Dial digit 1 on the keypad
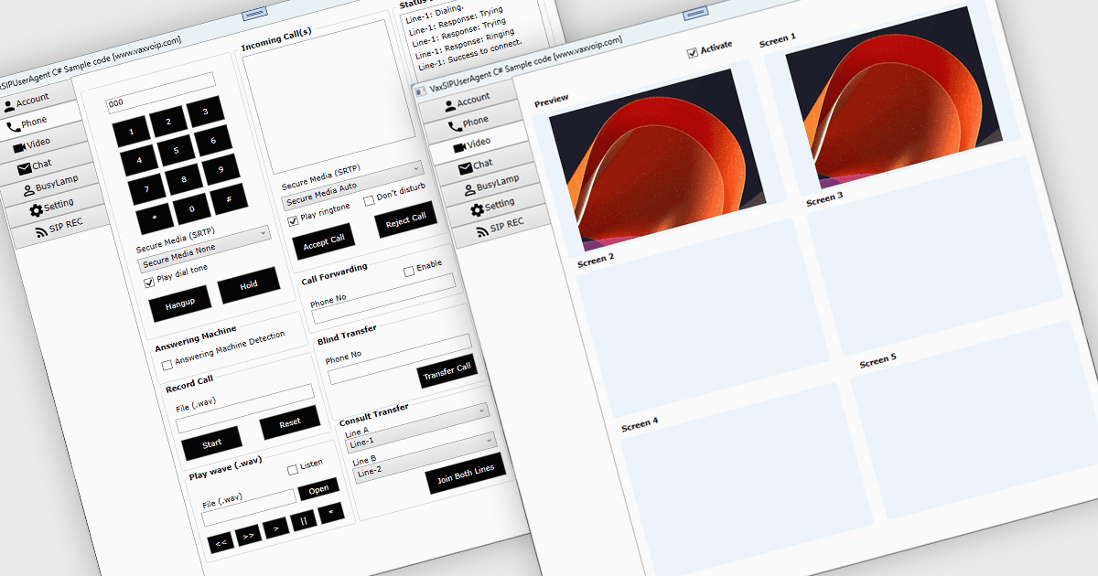Screen dimensions: 1098x576 tap(131, 133)
